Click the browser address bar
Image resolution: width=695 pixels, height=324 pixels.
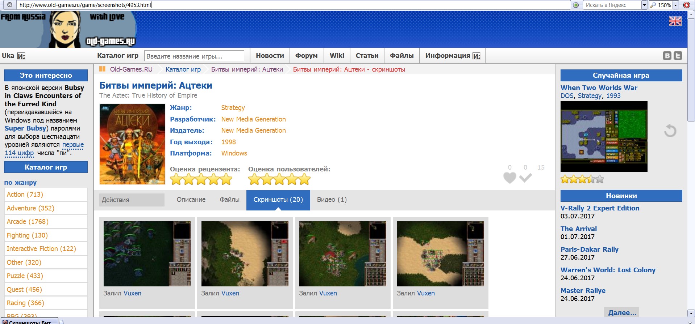pyautogui.click(x=293, y=5)
